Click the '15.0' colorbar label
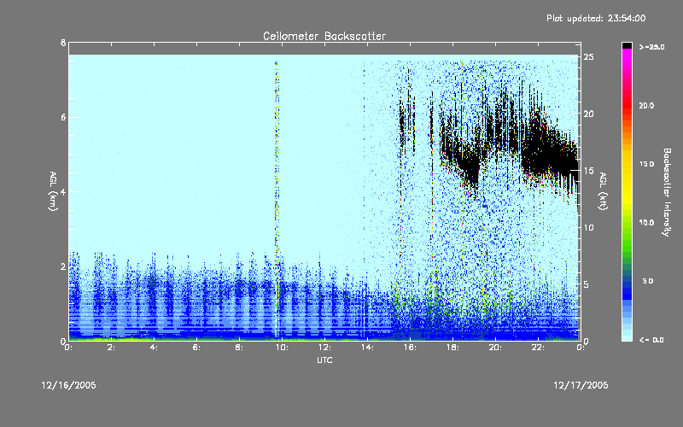The image size is (683, 427). pos(646,164)
